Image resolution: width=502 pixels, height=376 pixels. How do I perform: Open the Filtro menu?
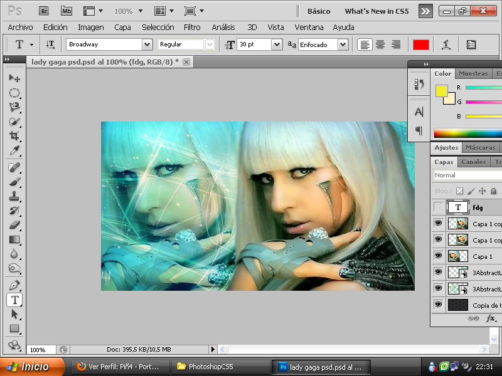192,28
